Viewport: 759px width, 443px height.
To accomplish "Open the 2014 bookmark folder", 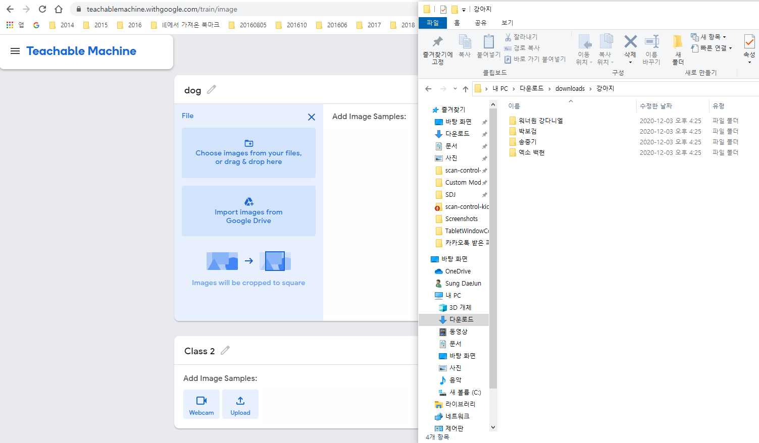I will pyautogui.click(x=62, y=25).
